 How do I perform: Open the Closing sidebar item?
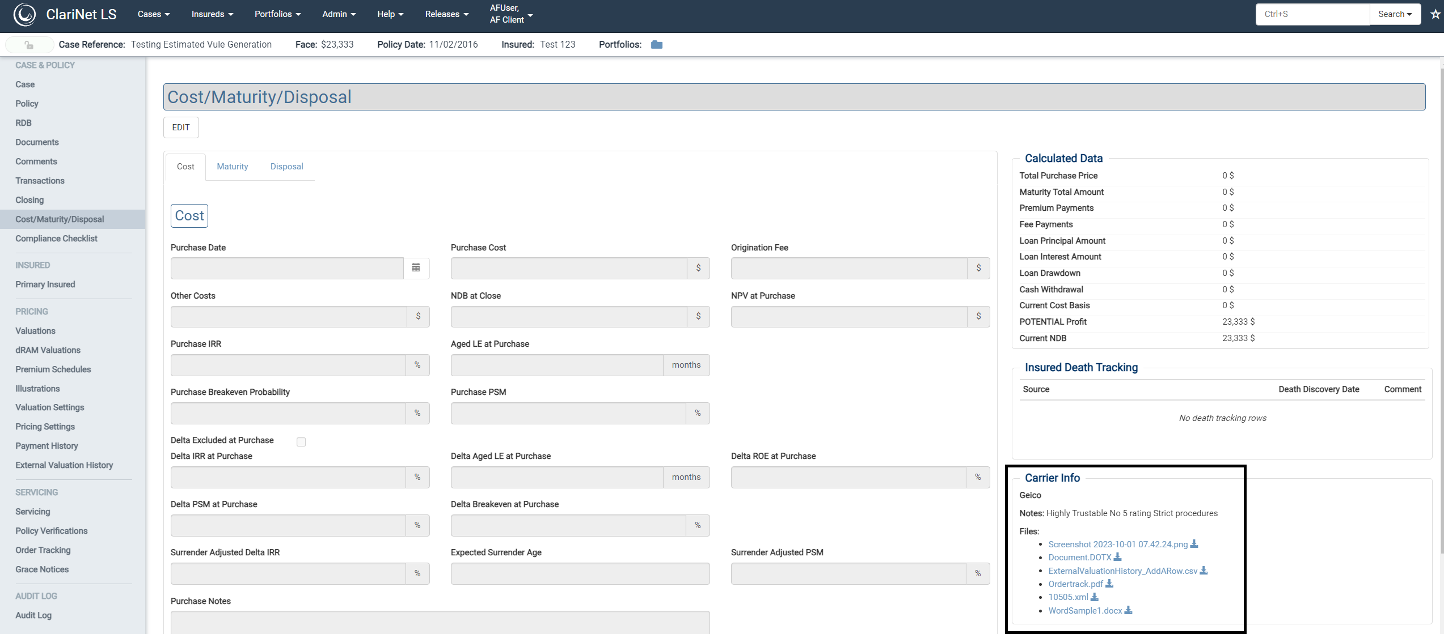[29, 200]
